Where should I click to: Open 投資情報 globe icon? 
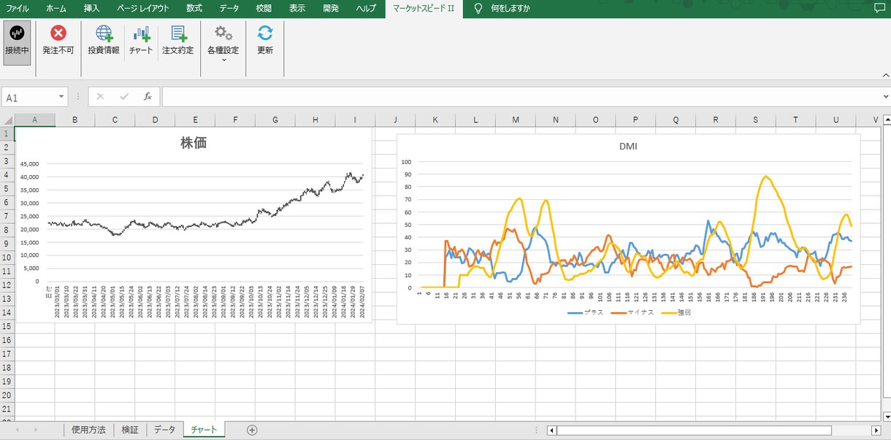104,34
